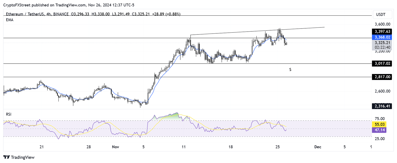Image resolution: width=397 pixels, height=163 pixels.
Task: Select the 3,397.63 price label
Action: click(x=382, y=32)
